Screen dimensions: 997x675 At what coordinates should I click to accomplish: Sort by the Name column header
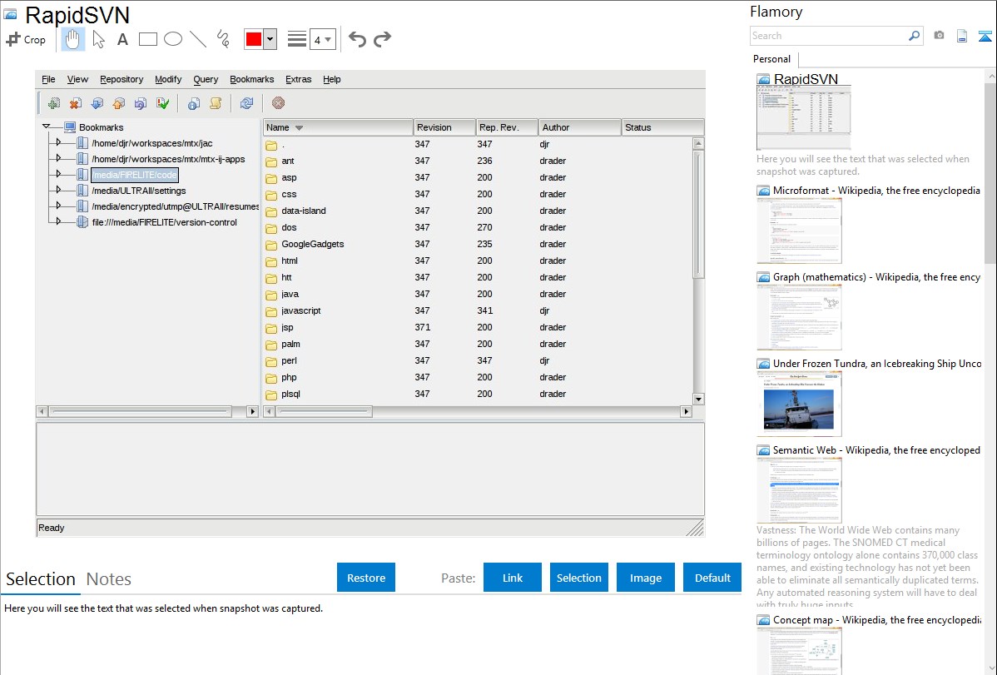(338, 127)
